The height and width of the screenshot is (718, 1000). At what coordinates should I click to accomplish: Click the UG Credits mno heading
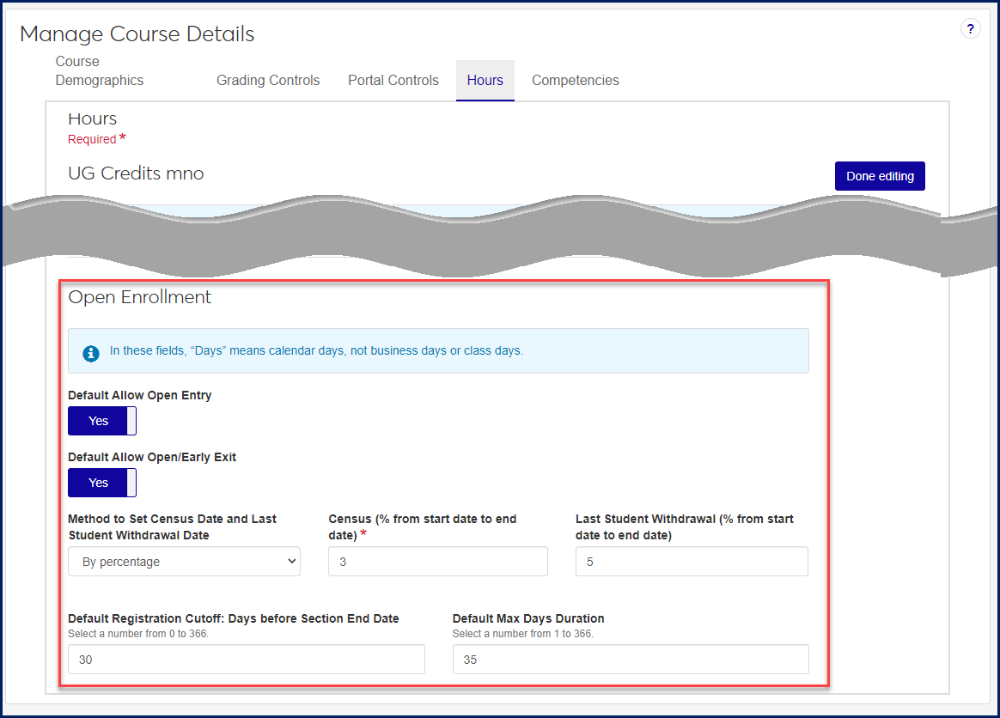tap(136, 173)
